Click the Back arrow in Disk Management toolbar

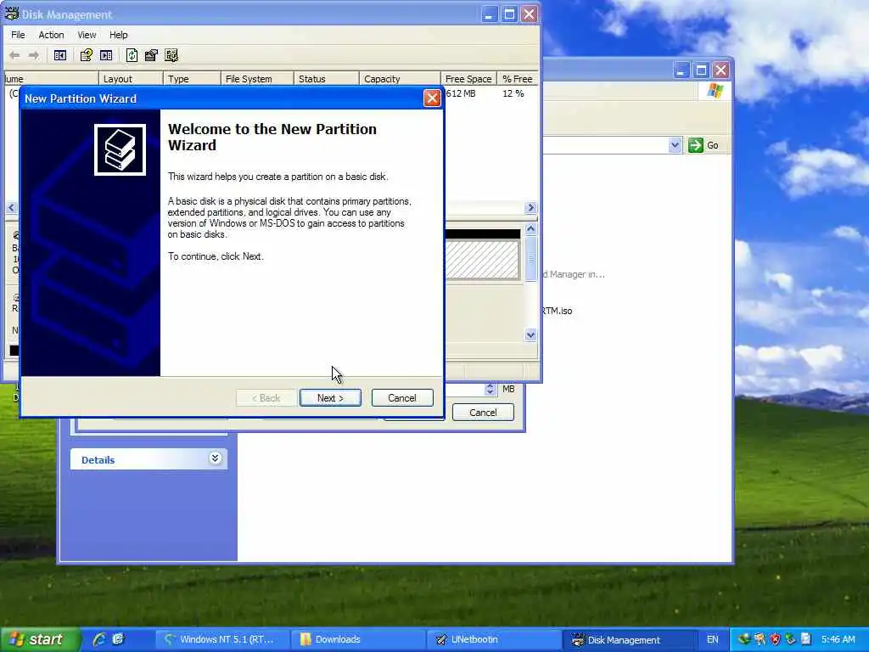point(15,55)
